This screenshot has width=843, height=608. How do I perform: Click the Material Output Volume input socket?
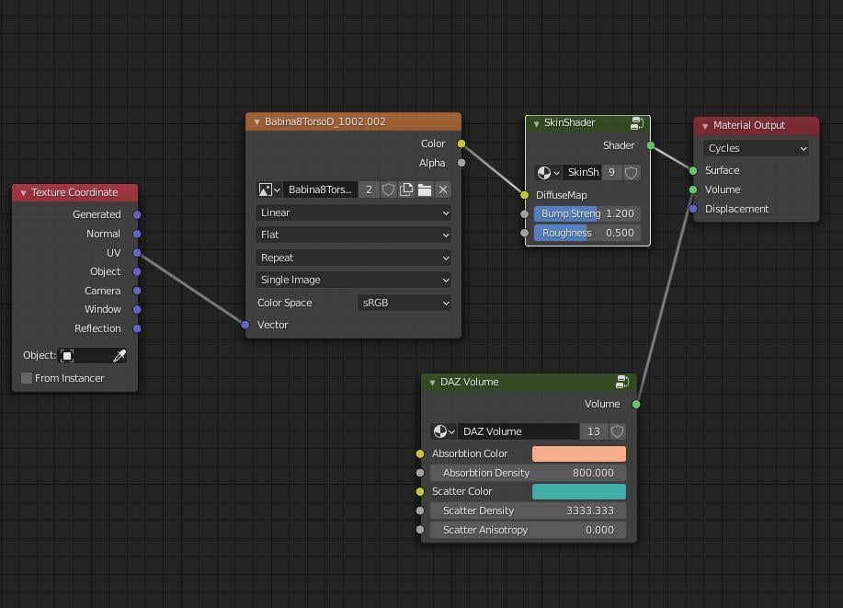click(x=693, y=189)
